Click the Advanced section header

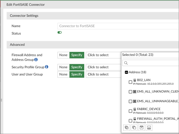(93, 45)
